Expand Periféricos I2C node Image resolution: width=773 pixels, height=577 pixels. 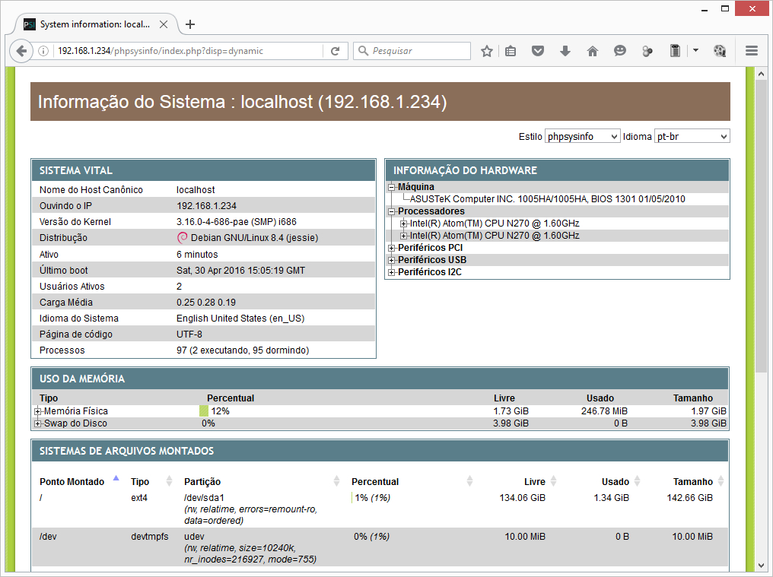click(391, 272)
